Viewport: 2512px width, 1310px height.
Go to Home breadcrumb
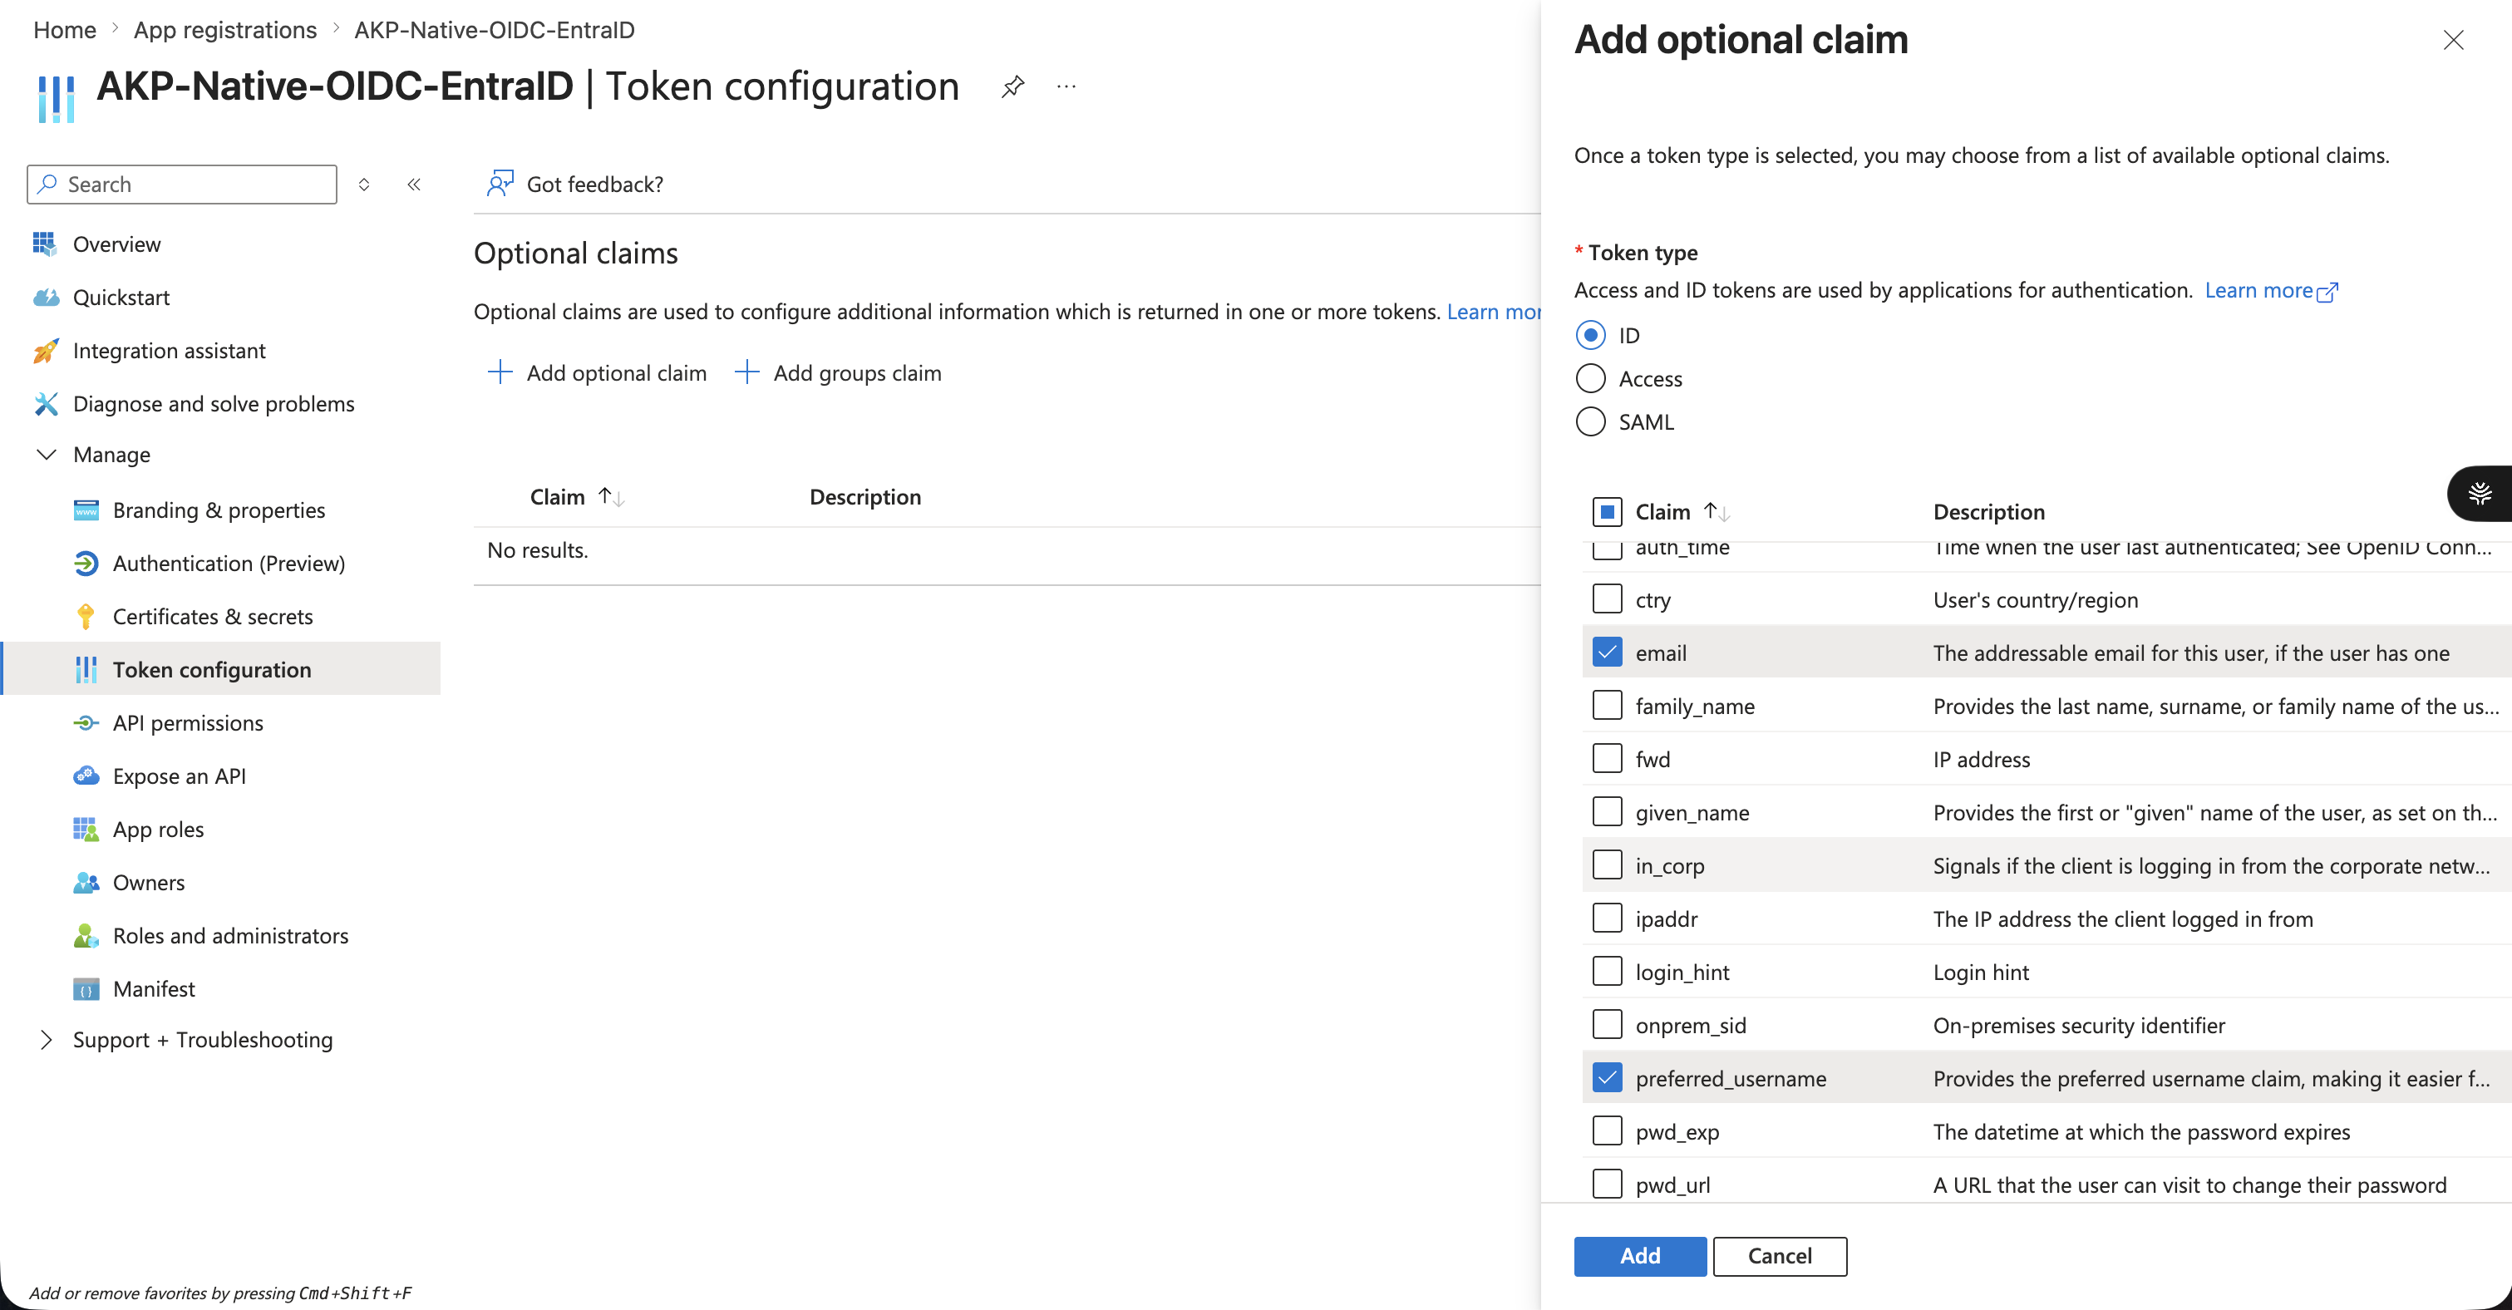(x=64, y=30)
